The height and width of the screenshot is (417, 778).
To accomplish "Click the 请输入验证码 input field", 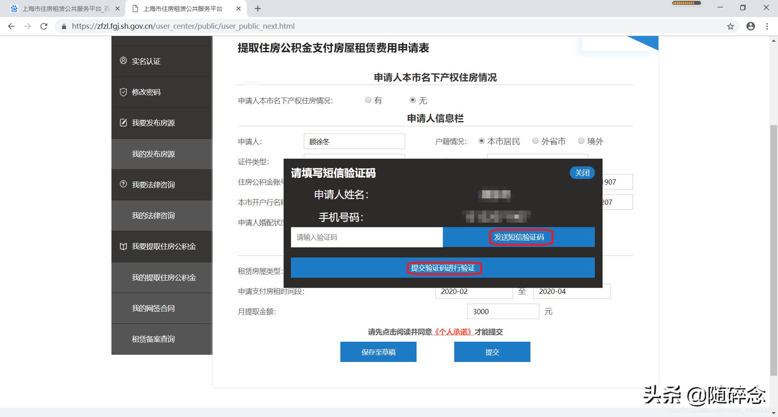I will [x=367, y=237].
